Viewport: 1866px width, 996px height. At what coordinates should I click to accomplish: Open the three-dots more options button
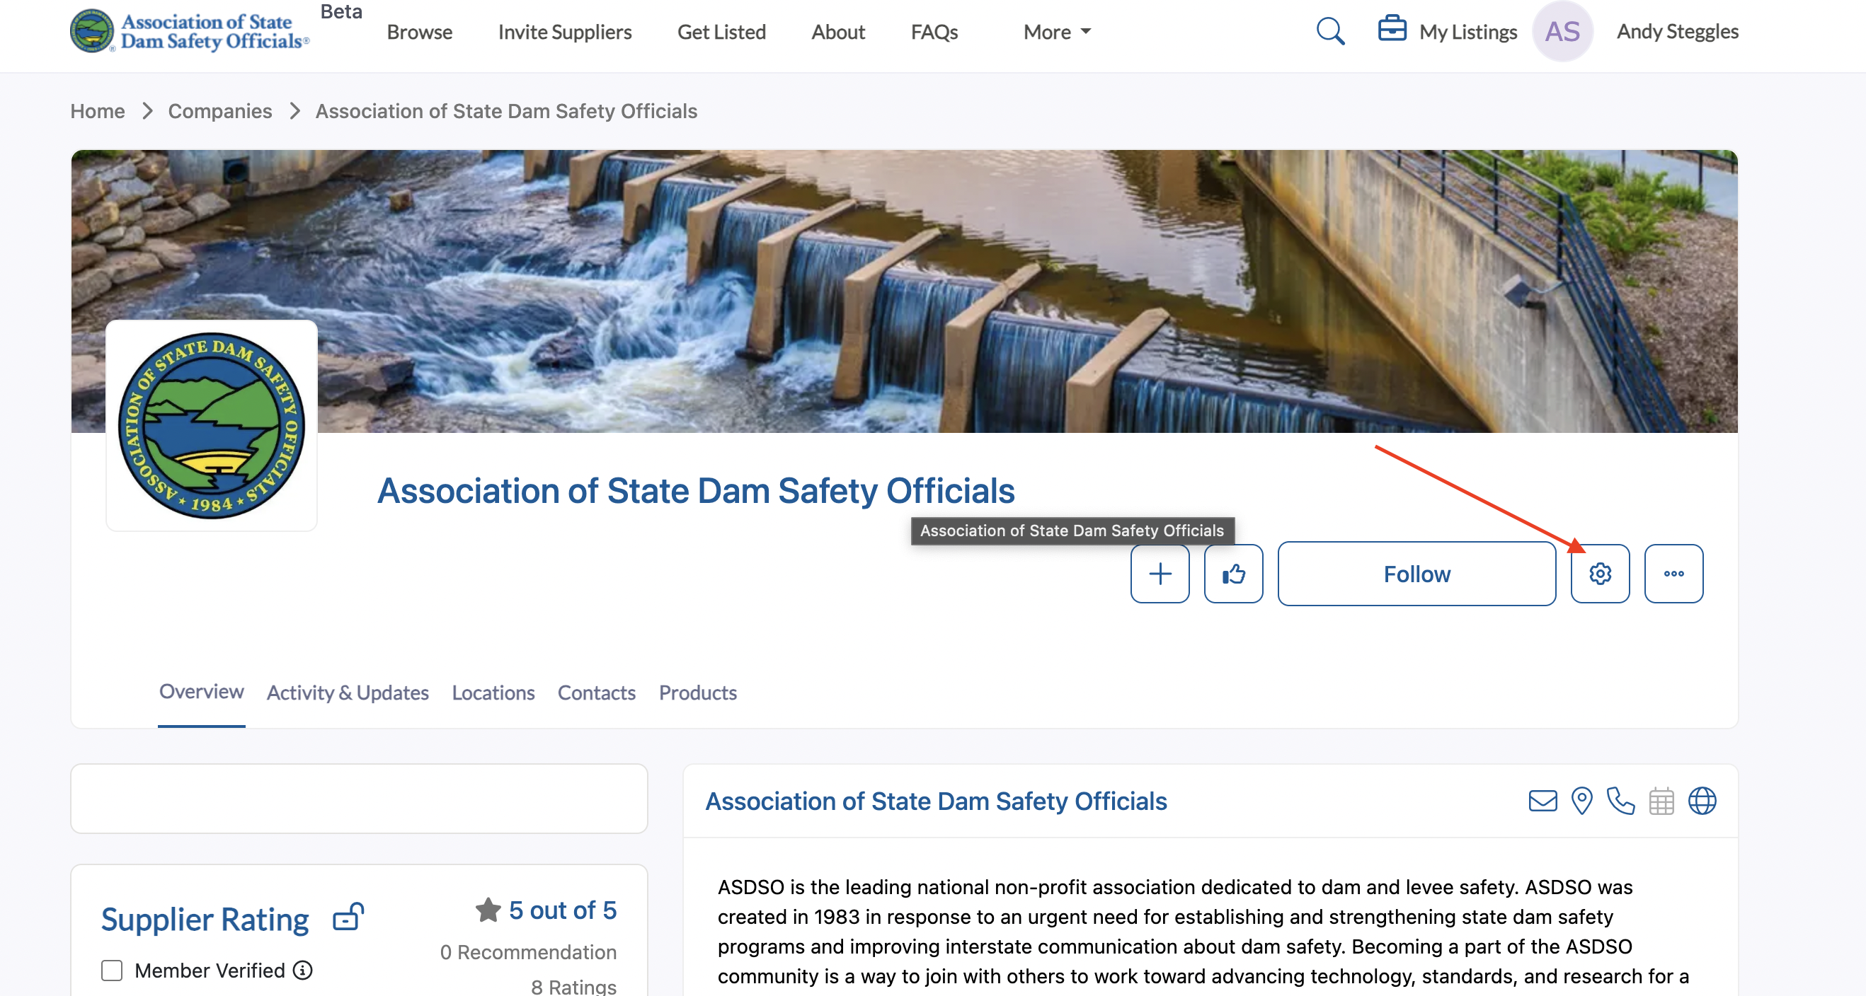1673,573
